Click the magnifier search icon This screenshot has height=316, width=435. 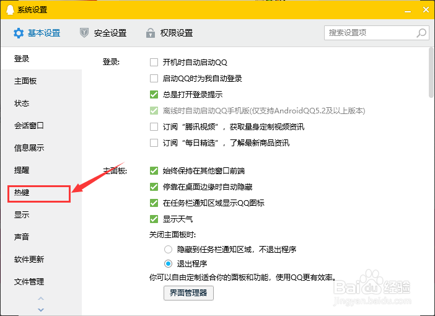(421, 33)
